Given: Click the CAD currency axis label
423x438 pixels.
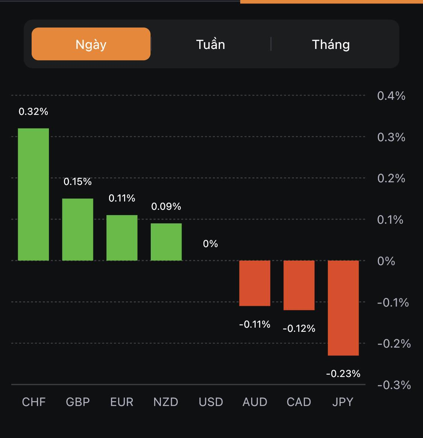Looking at the screenshot, I should click(299, 402).
